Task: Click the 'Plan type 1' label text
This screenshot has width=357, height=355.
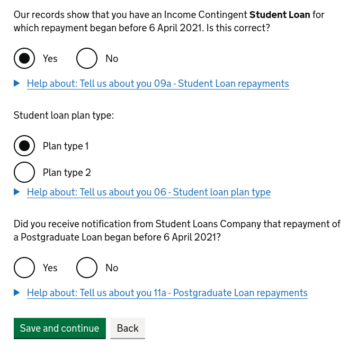Action: [66, 146]
